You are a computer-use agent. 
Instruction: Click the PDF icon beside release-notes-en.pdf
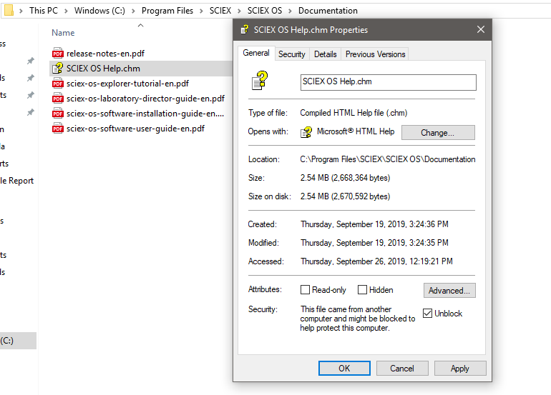tap(58, 54)
